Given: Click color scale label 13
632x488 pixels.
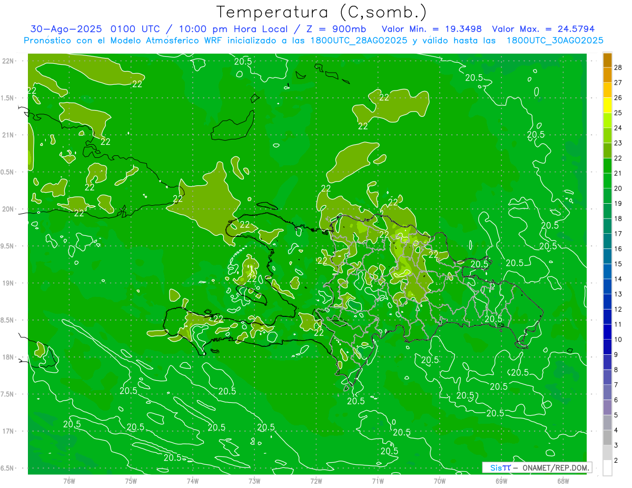Looking at the screenshot, I should pyautogui.click(x=619, y=294).
